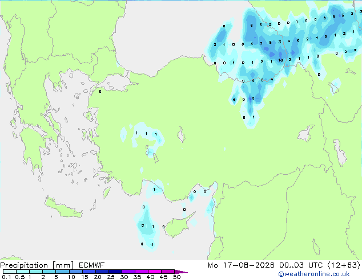Viewport: 362px width, 279px height.
Task: Click the '40' legend scale label
Action: click(151, 277)
